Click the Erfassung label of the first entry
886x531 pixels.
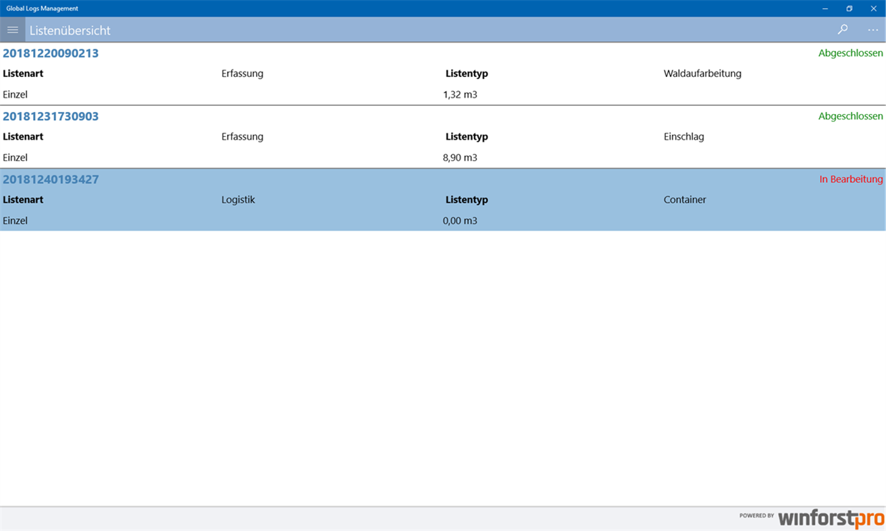click(x=242, y=73)
